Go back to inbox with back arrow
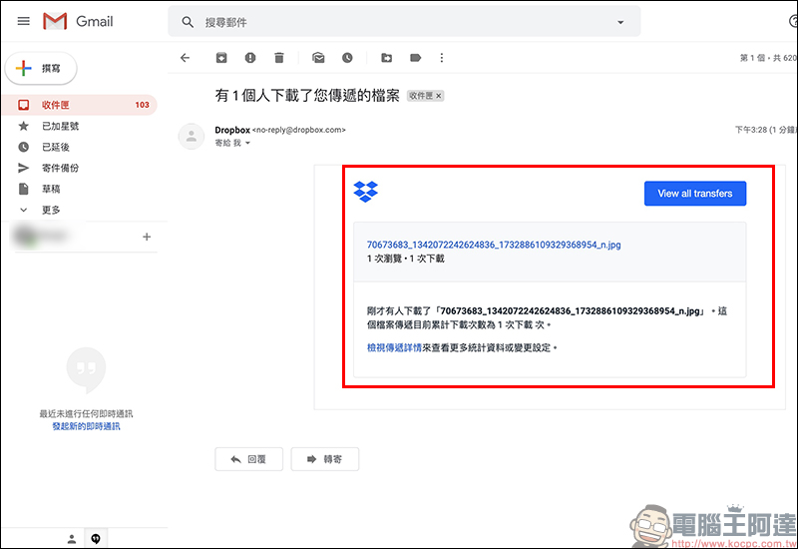798x549 pixels. (185, 58)
